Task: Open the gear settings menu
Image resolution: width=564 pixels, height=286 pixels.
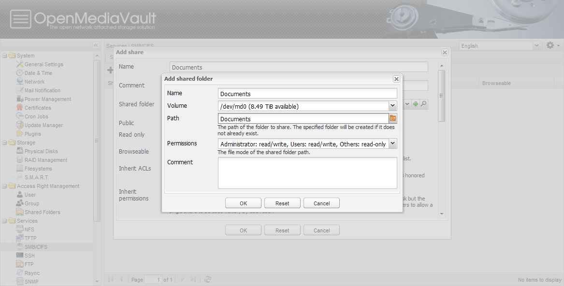Action: pos(553,45)
